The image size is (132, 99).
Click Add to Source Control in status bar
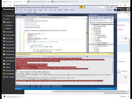tap(106, 89)
